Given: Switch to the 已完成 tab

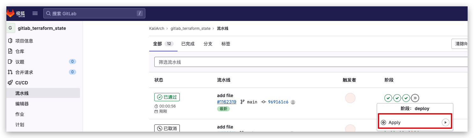Looking at the screenshot, I should (x=188, y=44).
